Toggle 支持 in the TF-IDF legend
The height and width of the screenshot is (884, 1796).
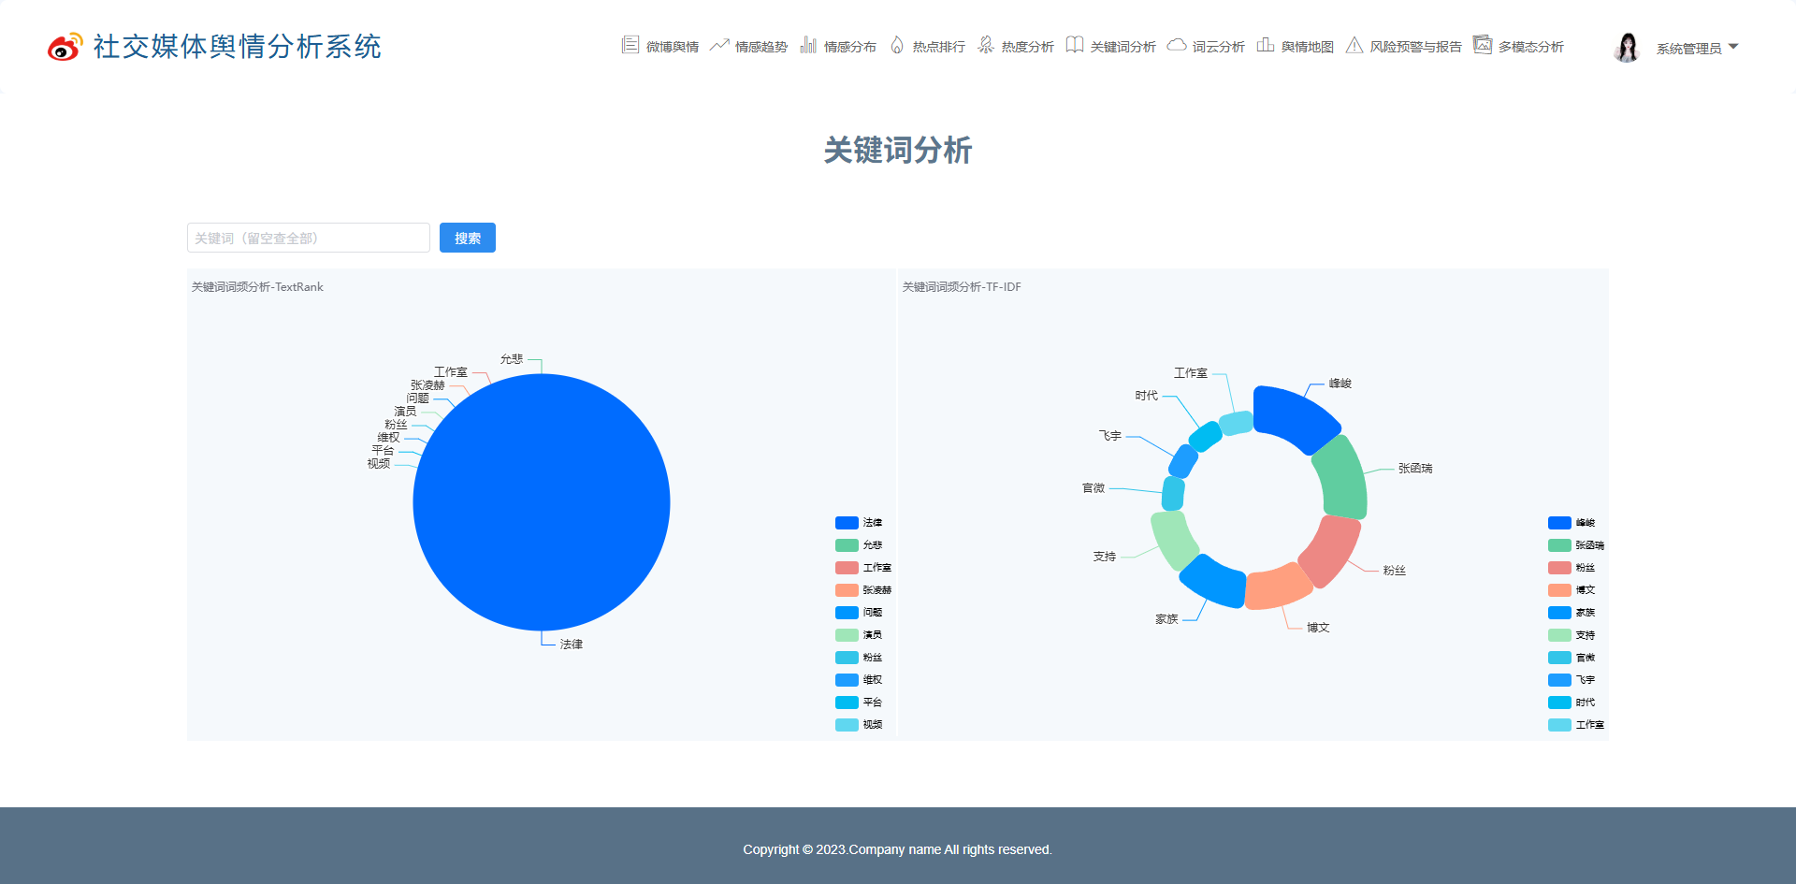click(1571, 635)
